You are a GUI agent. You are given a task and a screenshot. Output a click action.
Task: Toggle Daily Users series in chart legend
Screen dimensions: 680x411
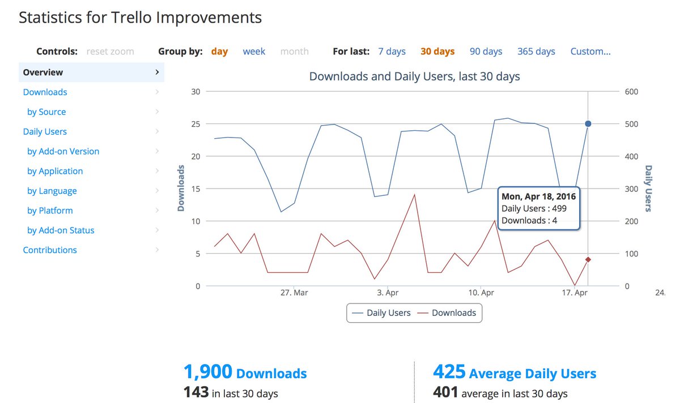[381, 312]
